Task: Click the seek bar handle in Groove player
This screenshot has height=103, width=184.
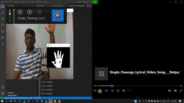Action: click(112, 86)
